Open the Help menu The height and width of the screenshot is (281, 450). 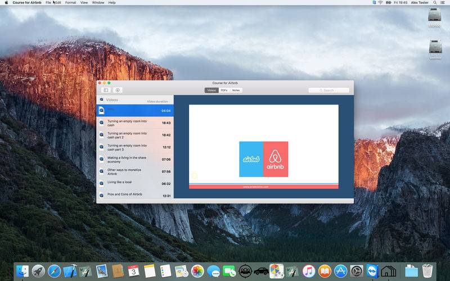click(x=112, y=3)
